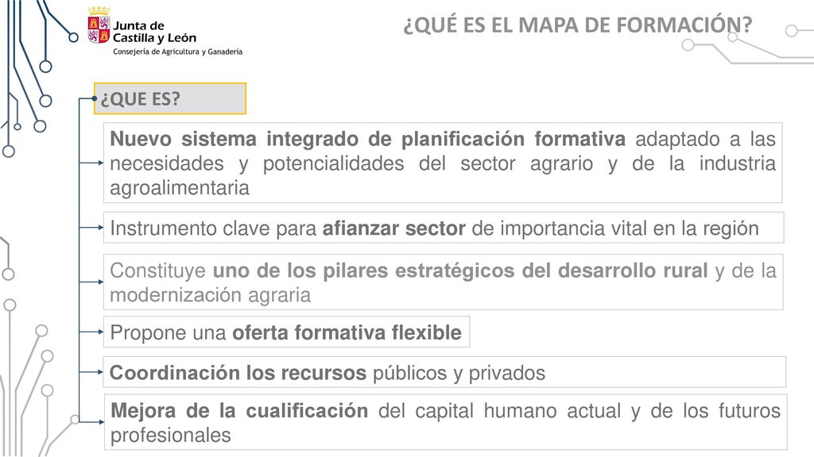This screenshot has width=814, height=457.
Task: Click the Coordinación los recursos text box
Action: (x=444, y=372)
